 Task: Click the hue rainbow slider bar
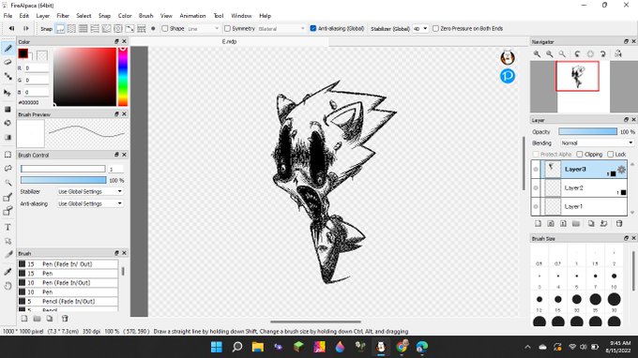[x=123, y=77]
